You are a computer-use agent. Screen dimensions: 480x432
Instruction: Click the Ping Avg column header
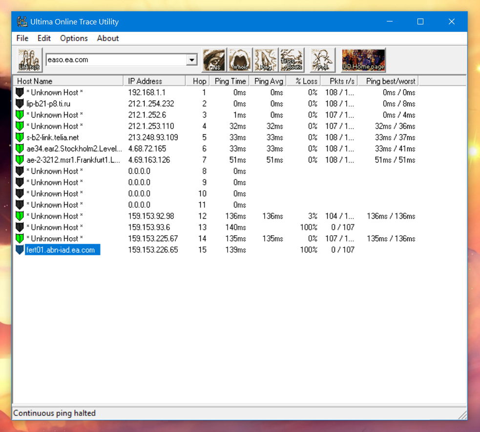(x=269, y=81)
